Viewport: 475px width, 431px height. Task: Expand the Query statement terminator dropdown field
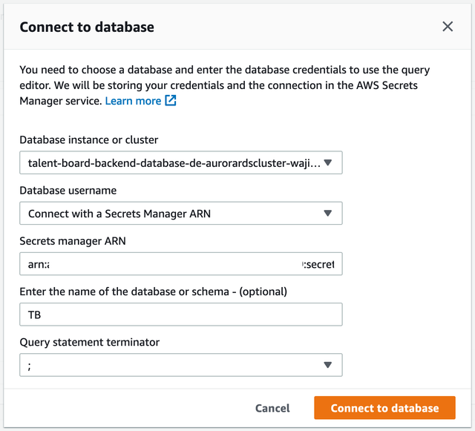click(174, 365)
